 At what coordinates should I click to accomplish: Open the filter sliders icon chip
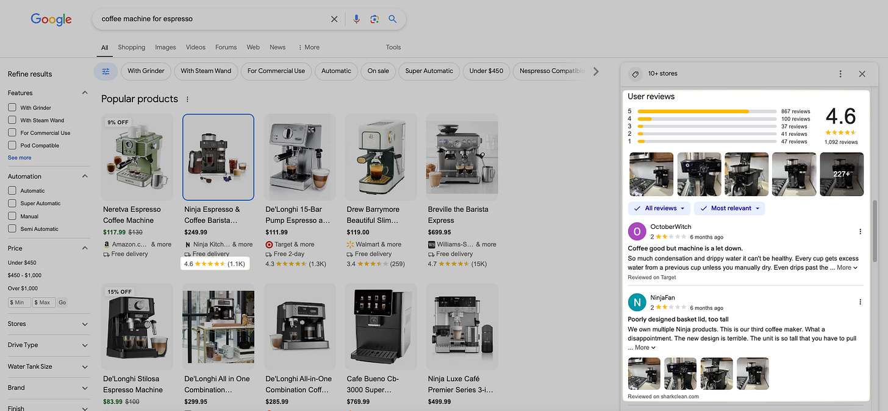pos(106,71)
